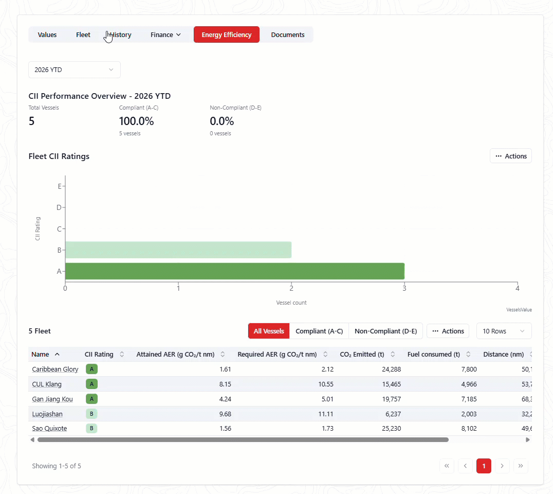553x494 pixels.
Task: Sort by CO₂ Emitted column icon
Action: (393, 354)
